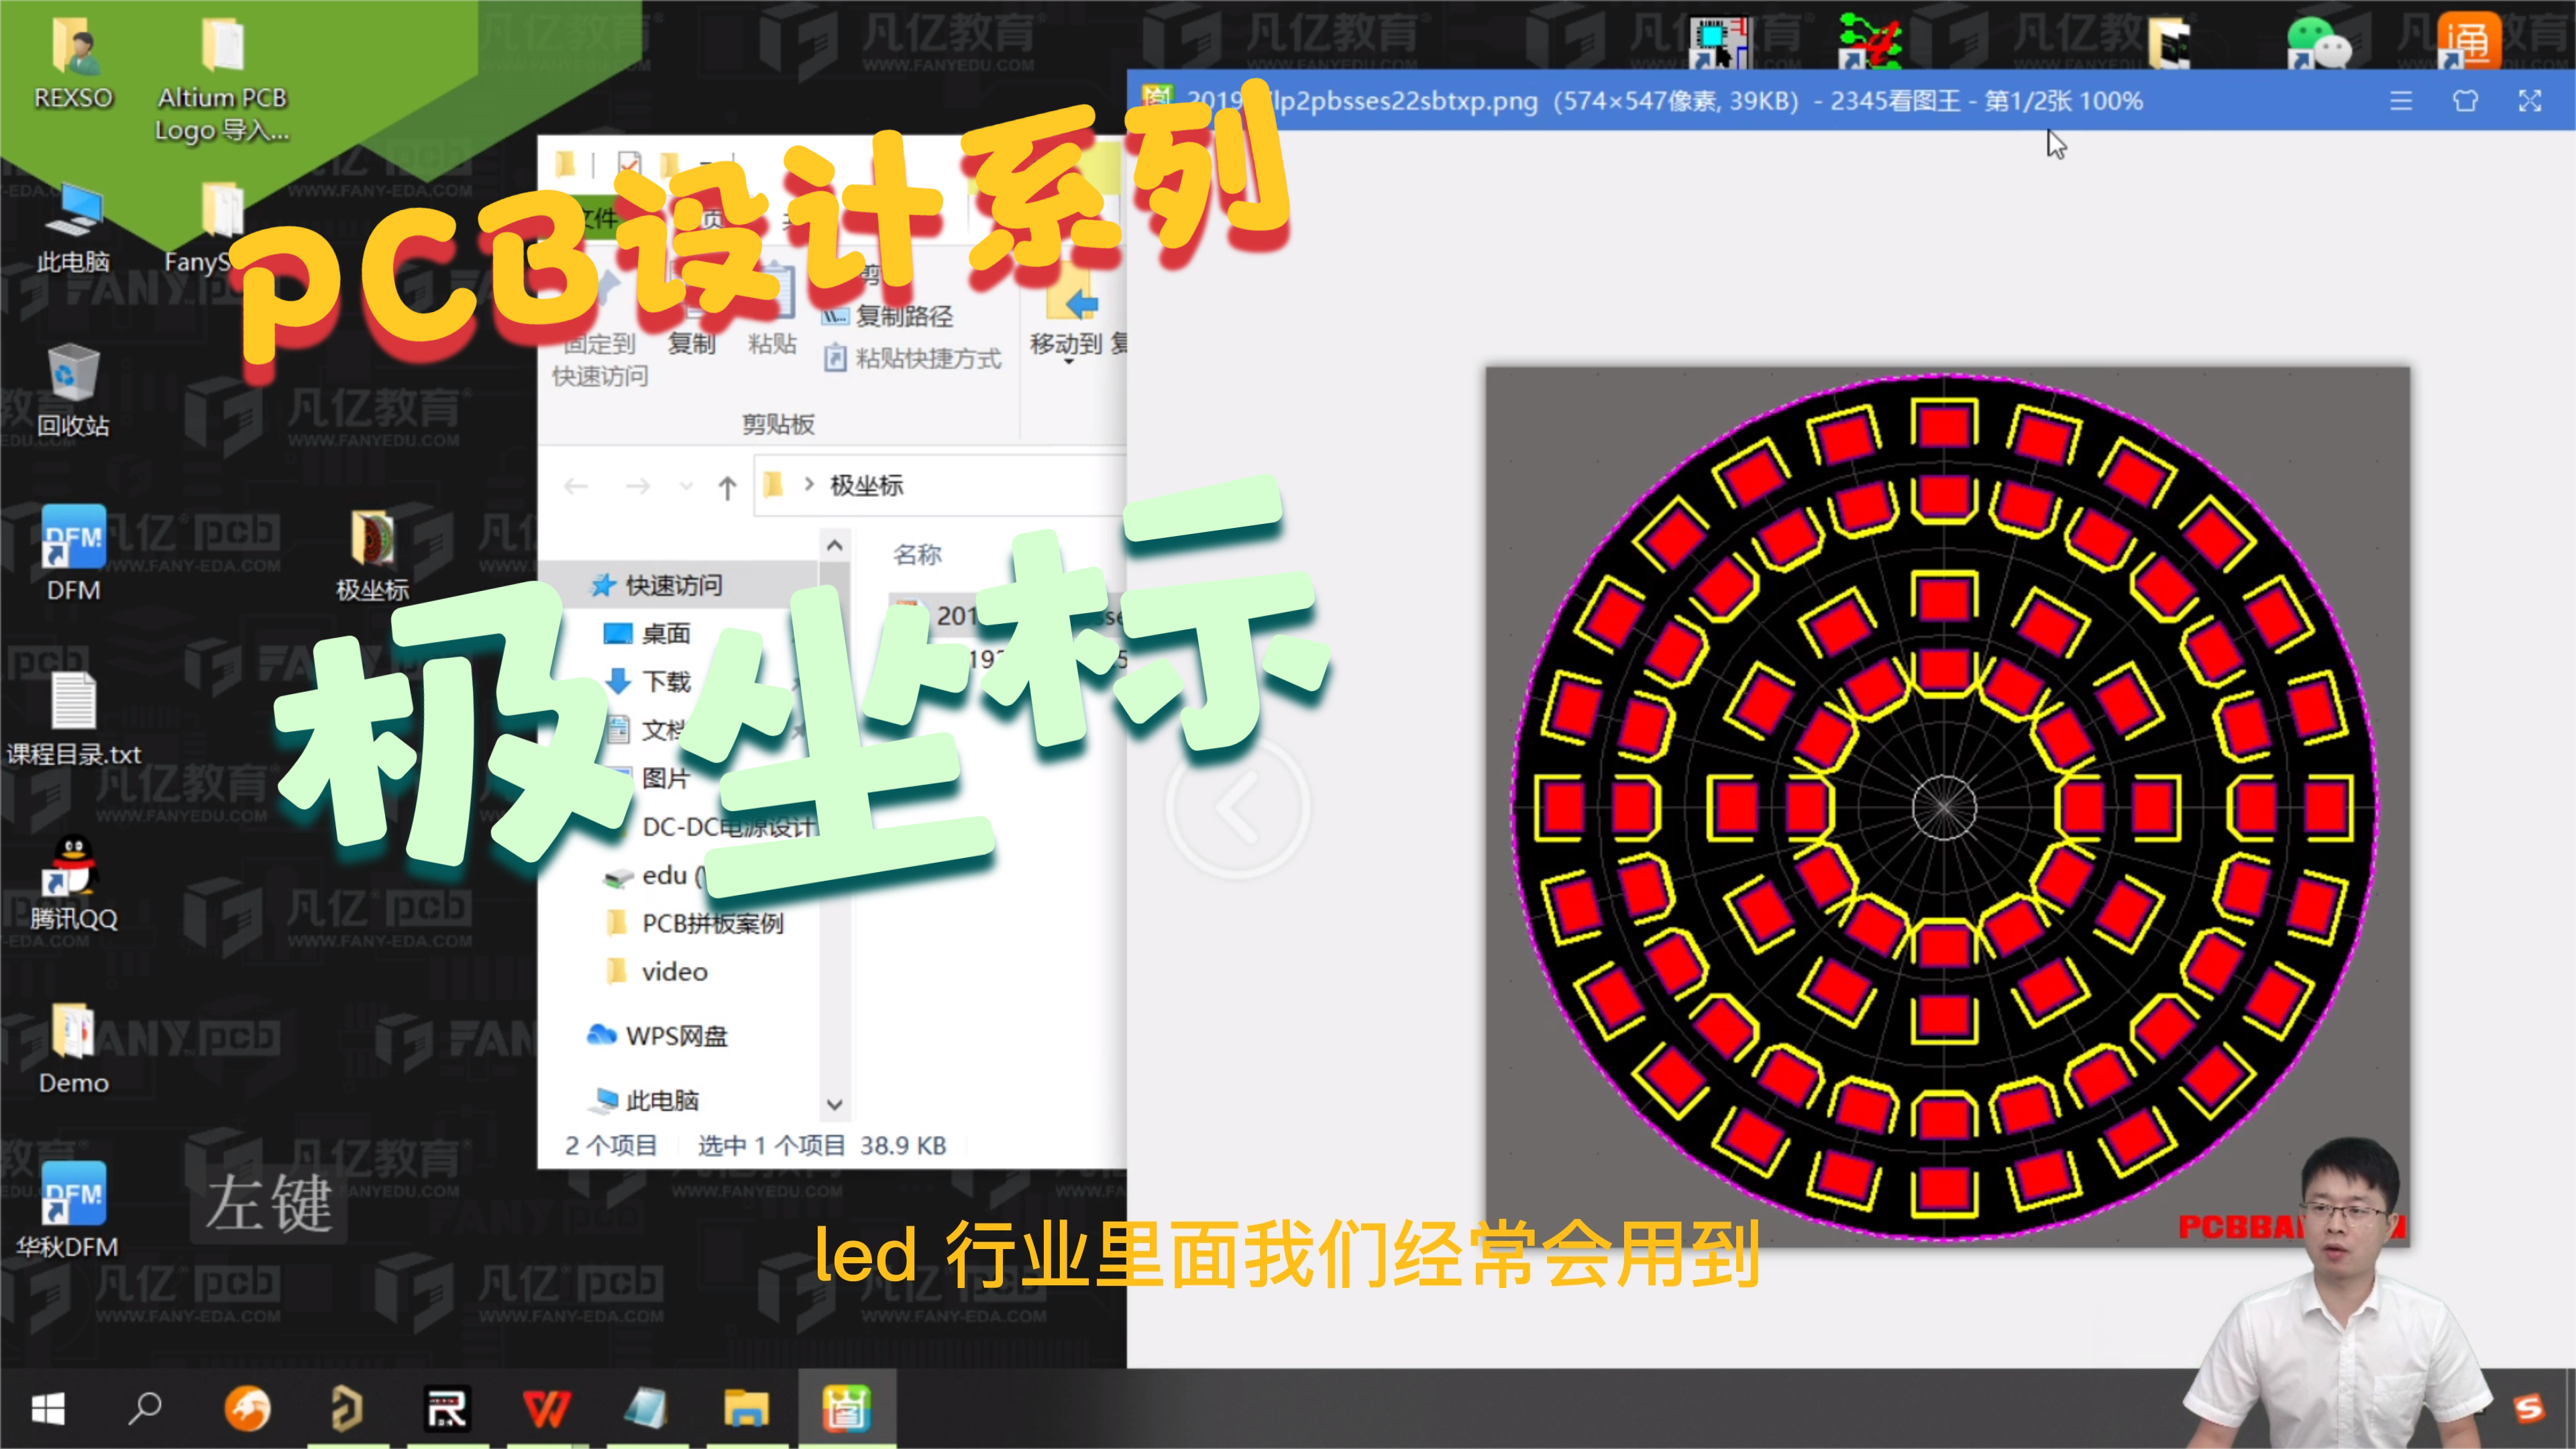Open the 极坐标 desktop folder icon
Image resolution: width=2576 pixels, height=1449 pixels.
(372, 555)
